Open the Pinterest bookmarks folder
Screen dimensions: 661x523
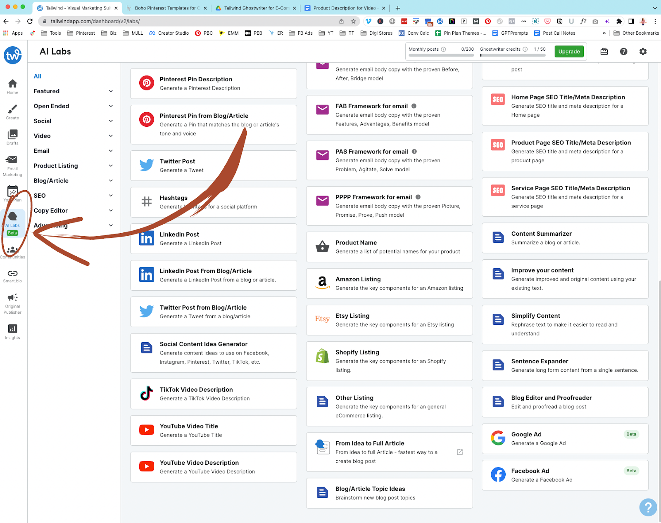81,33
